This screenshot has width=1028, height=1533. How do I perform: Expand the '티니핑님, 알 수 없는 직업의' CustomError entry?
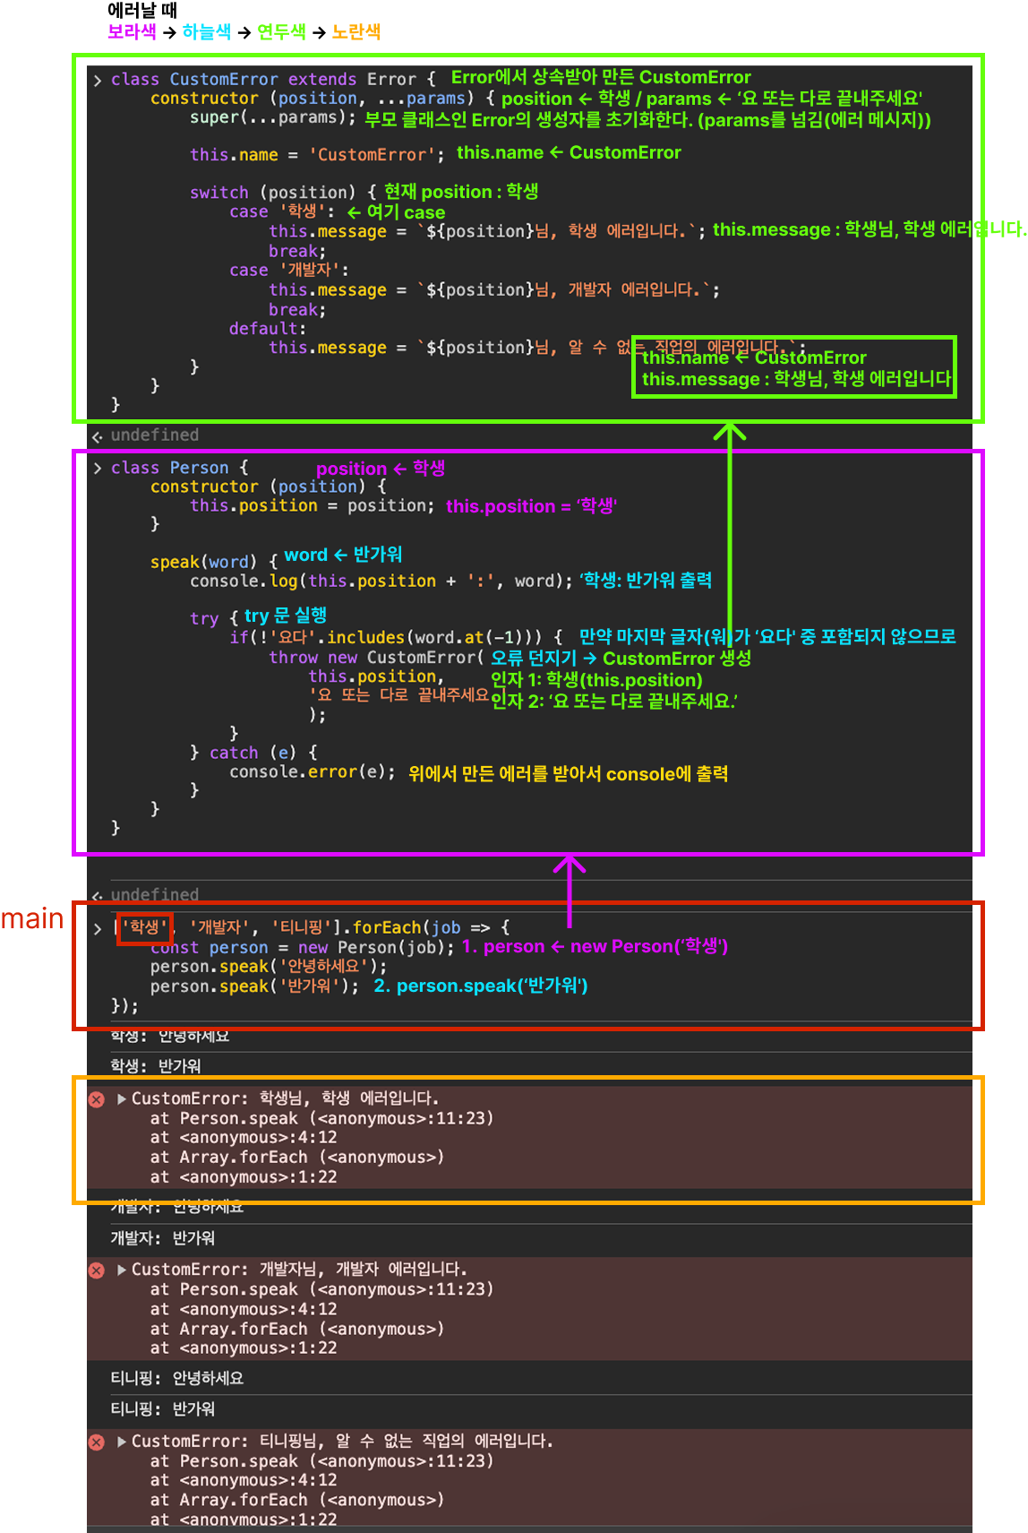tap(122, 1442)
